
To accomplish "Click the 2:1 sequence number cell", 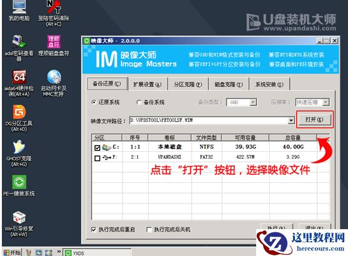I will pos(135,157).
